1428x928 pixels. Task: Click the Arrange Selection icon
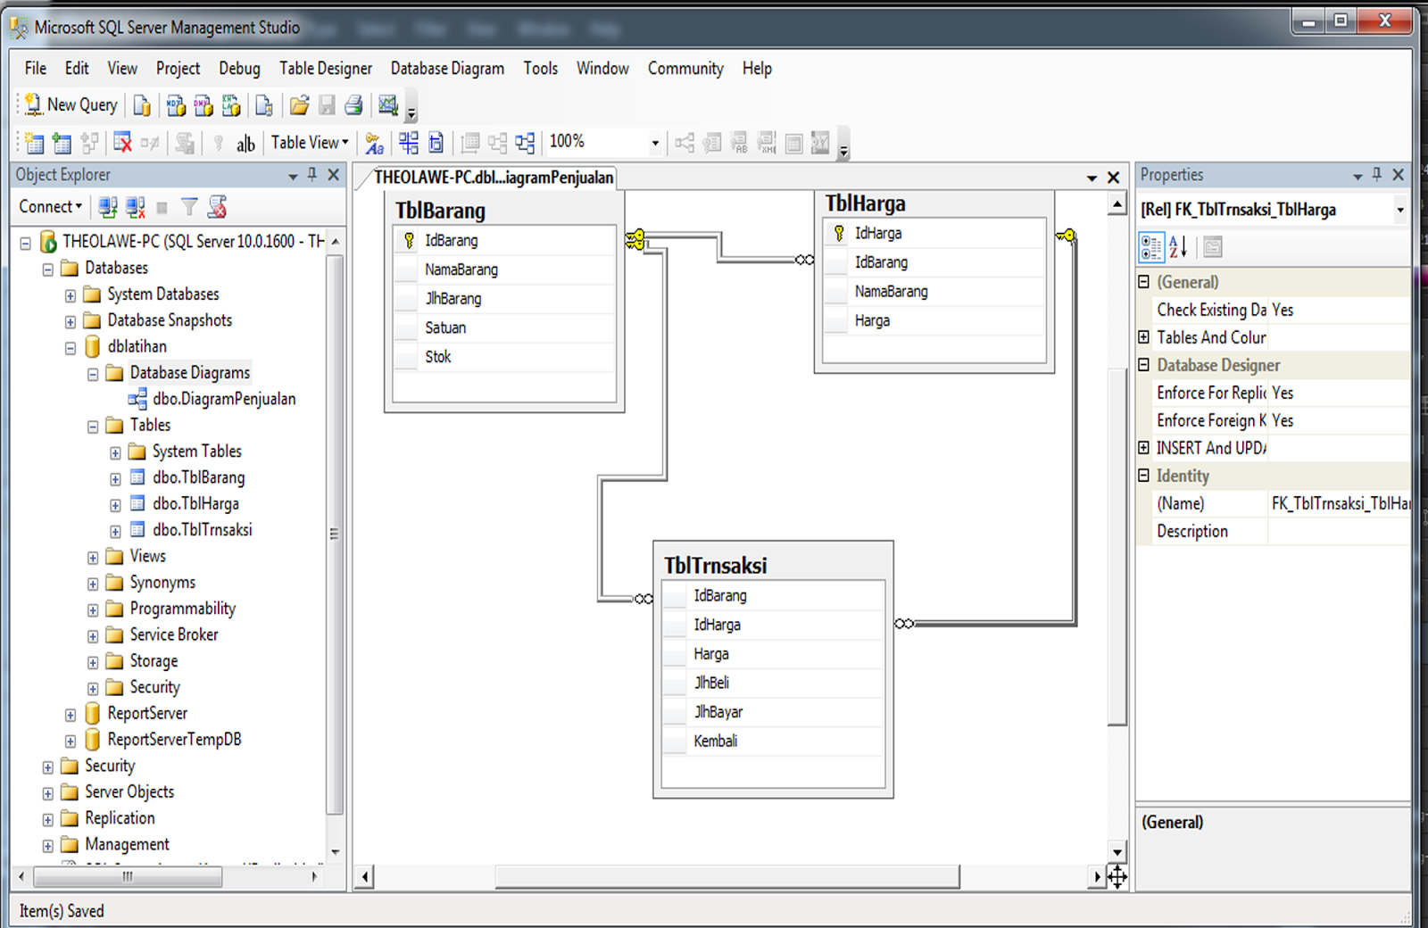(498, 143)
